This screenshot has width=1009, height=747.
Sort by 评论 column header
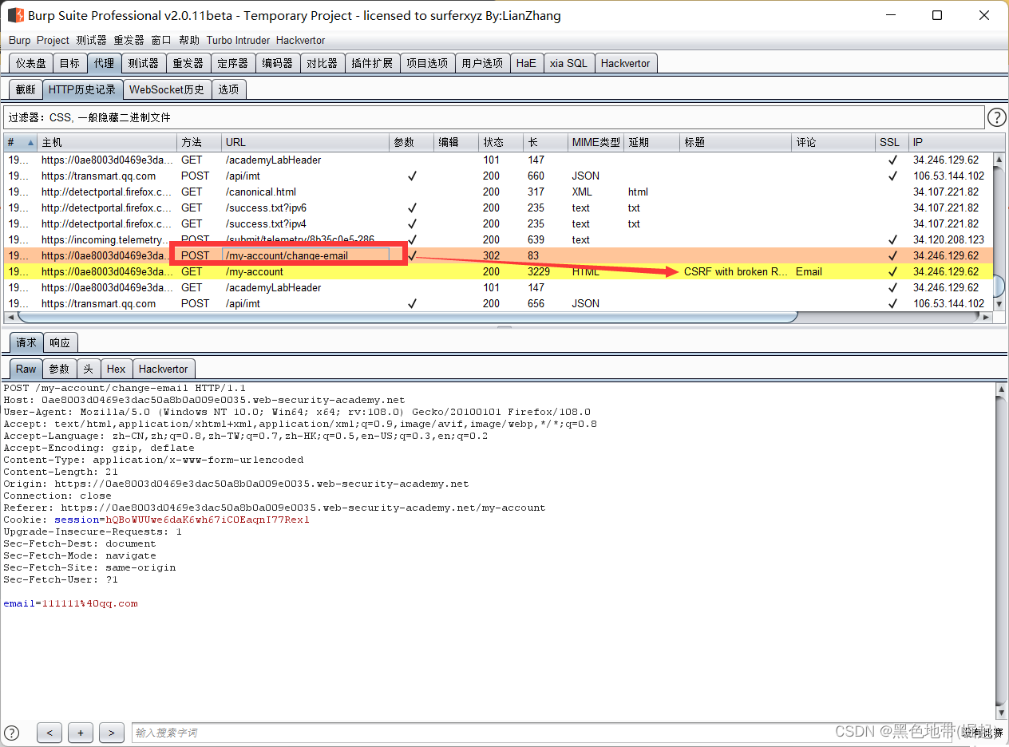point(833,142)
